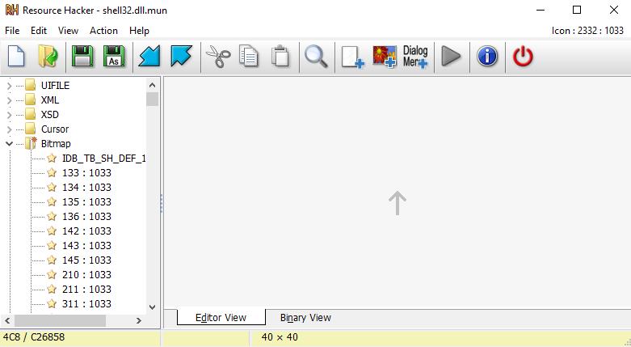Select bitmap resource 145 : 1033
Viewport: 631px width, 347px height.
click(x=86, y=260)
